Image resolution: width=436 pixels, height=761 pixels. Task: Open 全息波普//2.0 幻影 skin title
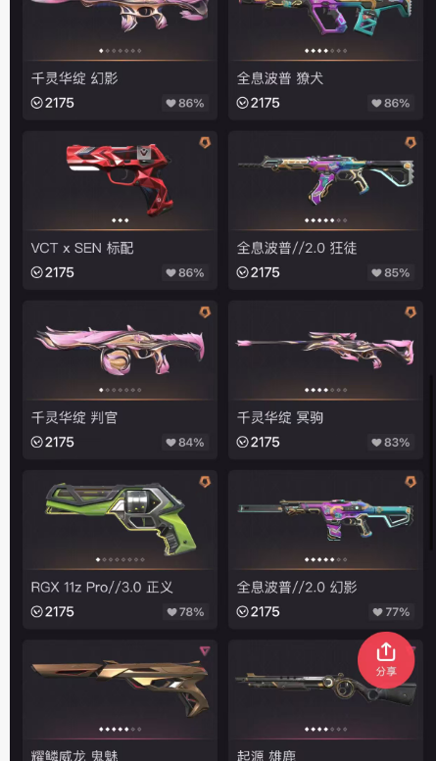point(297,588)
